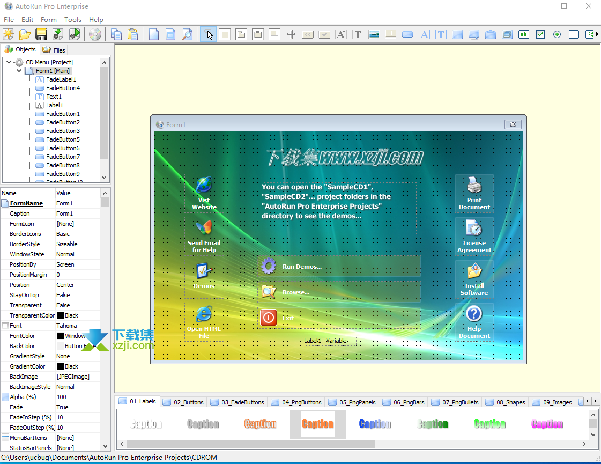Select FadeButton7 in the object tree
The height and width of the screenshot is (464, 601).
tap(63, 157)
